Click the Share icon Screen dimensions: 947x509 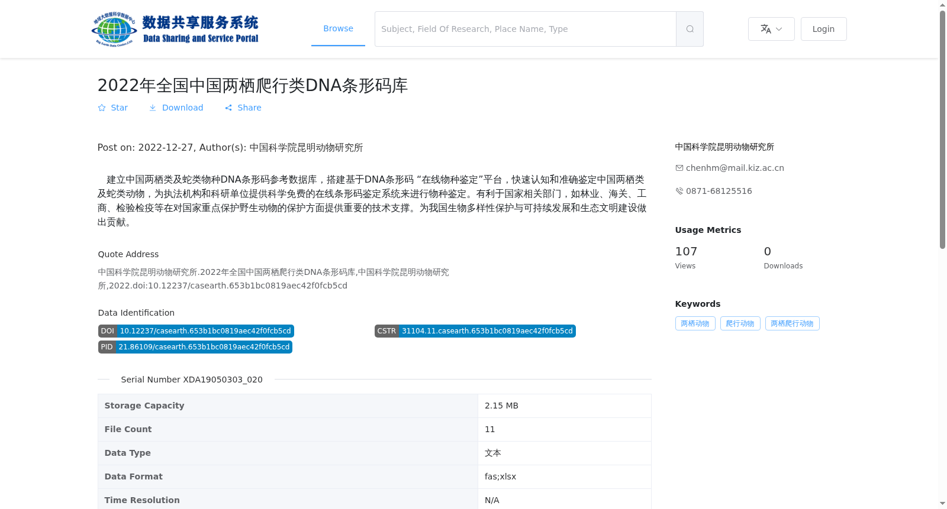pyautogui.click(x=228, y=108)
